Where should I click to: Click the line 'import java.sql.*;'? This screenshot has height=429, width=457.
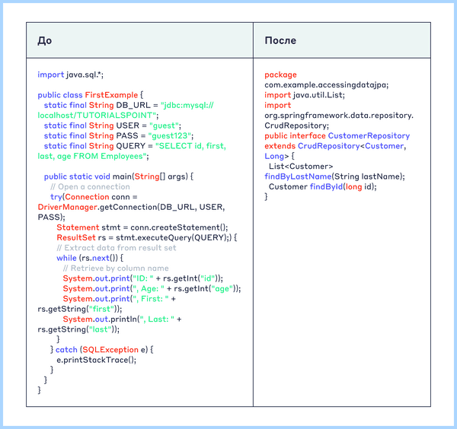click(x=71, y=75)
